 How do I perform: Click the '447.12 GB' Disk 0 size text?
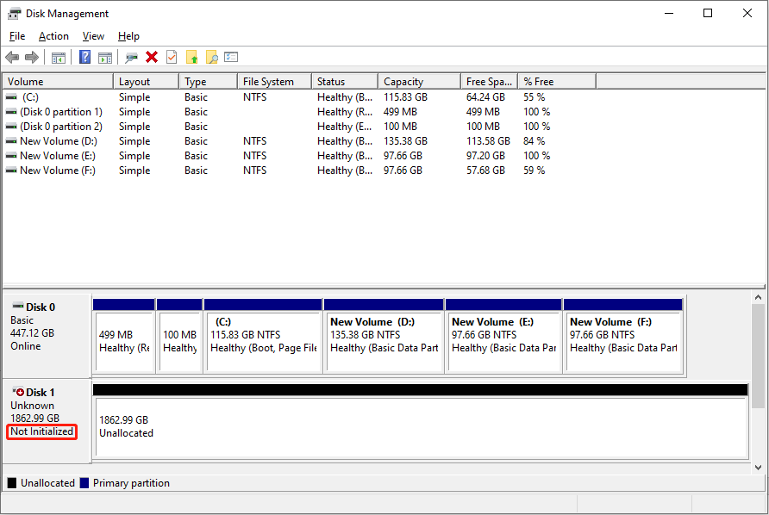(x=33, y=333)
